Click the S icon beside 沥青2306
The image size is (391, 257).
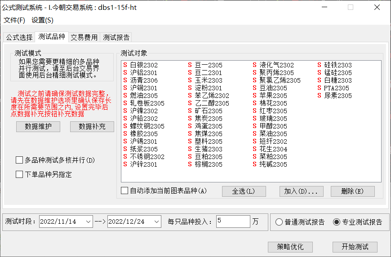[x=125, y=80]
